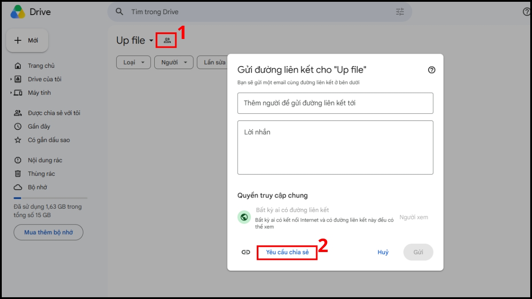Click the shared-with-me people icon
The image size is (532, 299).
click(18, 113)
